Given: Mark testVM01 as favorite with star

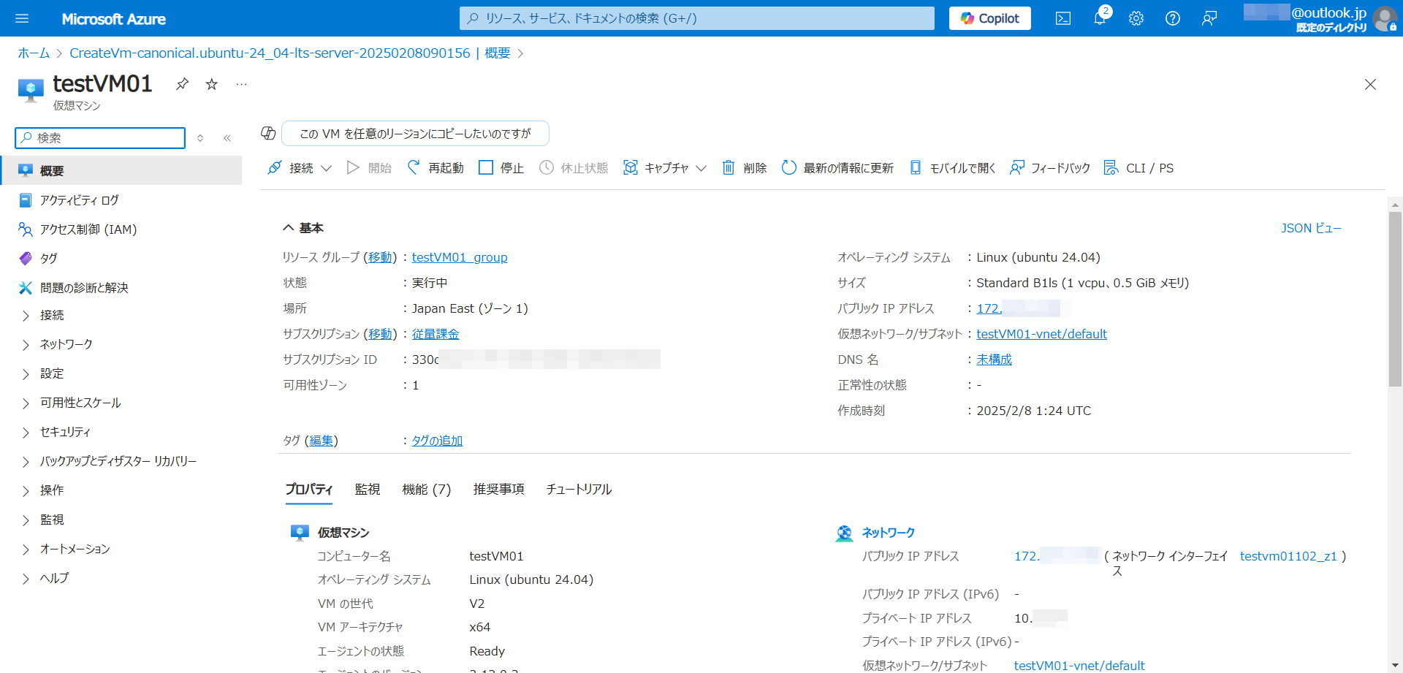Looking at the screenshot, I should pos(212,84).
